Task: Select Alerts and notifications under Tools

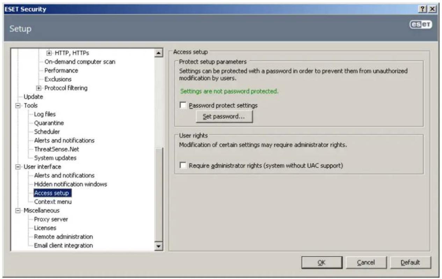Action: (x=64, y=140)
